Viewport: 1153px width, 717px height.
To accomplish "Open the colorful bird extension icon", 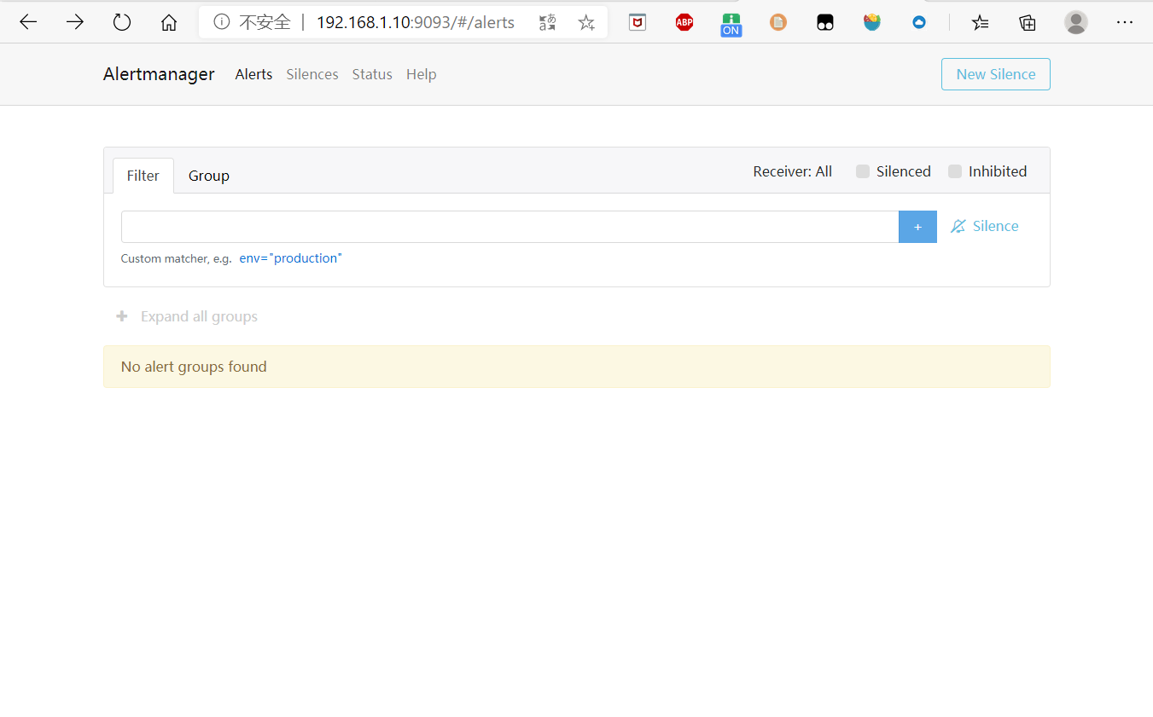I will (872, 22).
